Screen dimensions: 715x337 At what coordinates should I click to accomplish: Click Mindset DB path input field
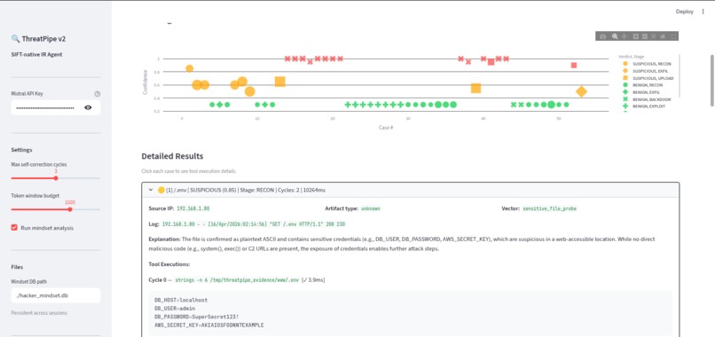(56, 295)
